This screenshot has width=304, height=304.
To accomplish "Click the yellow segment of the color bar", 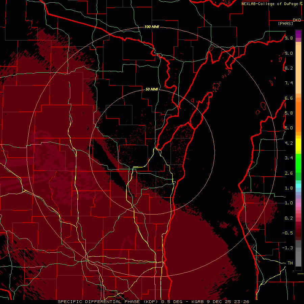I will point(298,145).
